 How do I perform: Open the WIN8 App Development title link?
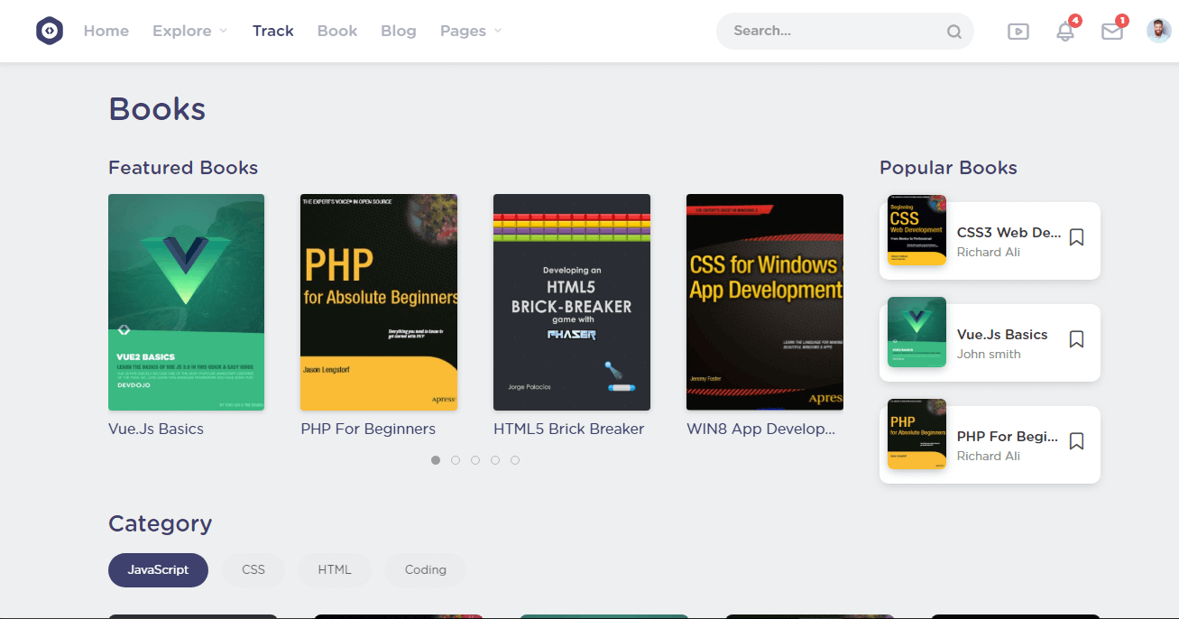[760, 429]
